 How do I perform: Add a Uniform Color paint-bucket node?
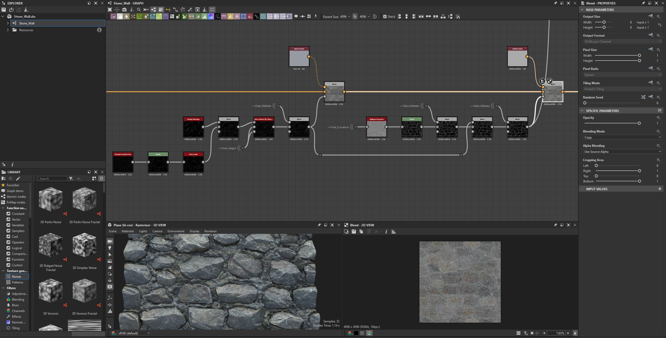(250, 17)
